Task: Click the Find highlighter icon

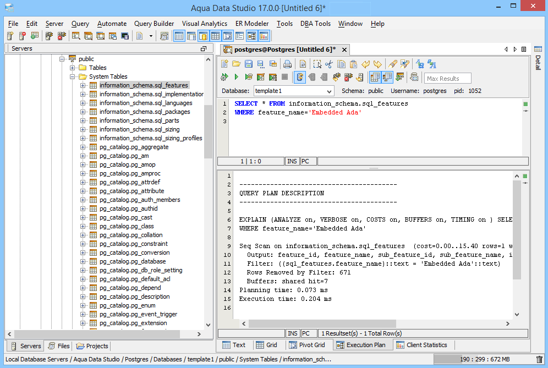Action: [392, 64]
